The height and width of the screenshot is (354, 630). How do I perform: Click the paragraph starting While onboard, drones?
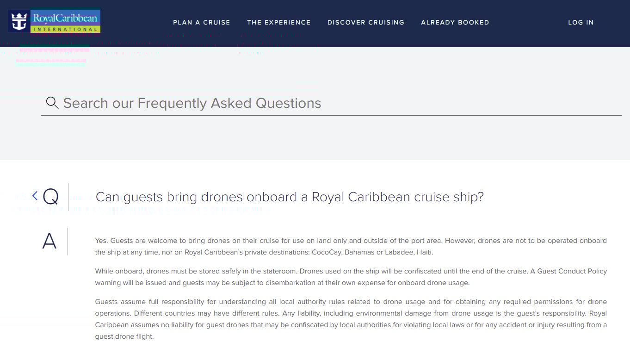click(x=351, y=277)
